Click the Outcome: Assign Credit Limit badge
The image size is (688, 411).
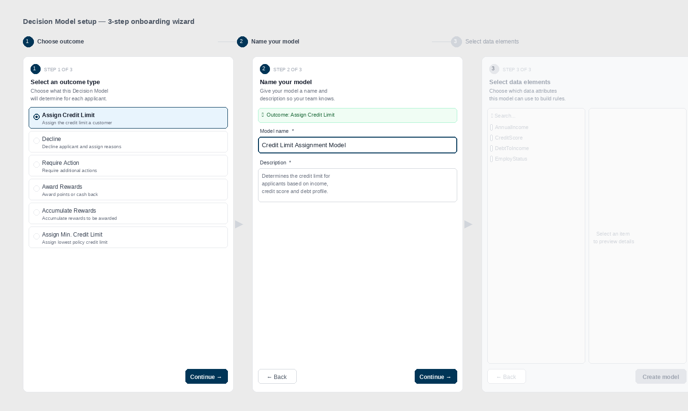357,115
